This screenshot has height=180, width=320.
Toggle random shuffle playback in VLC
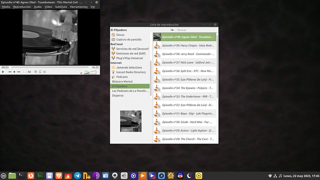coord(44,72)
